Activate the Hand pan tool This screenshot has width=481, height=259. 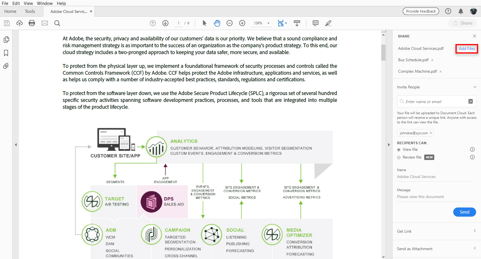tap(217, 23)
